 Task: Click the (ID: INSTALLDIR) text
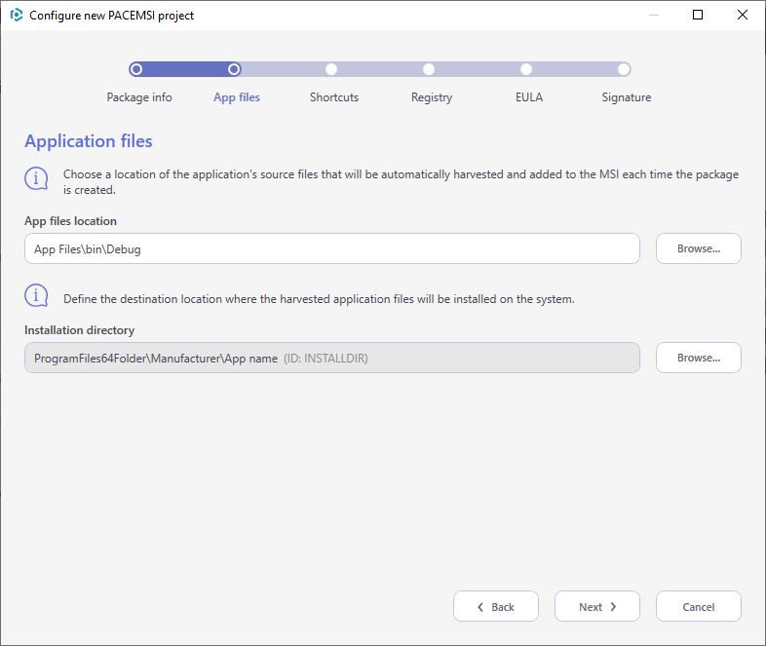click(x=326, y=359)
